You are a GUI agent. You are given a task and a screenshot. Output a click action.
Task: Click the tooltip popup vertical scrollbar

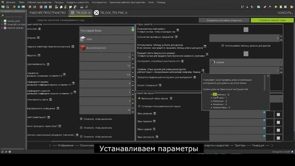(x=265, y=83)
